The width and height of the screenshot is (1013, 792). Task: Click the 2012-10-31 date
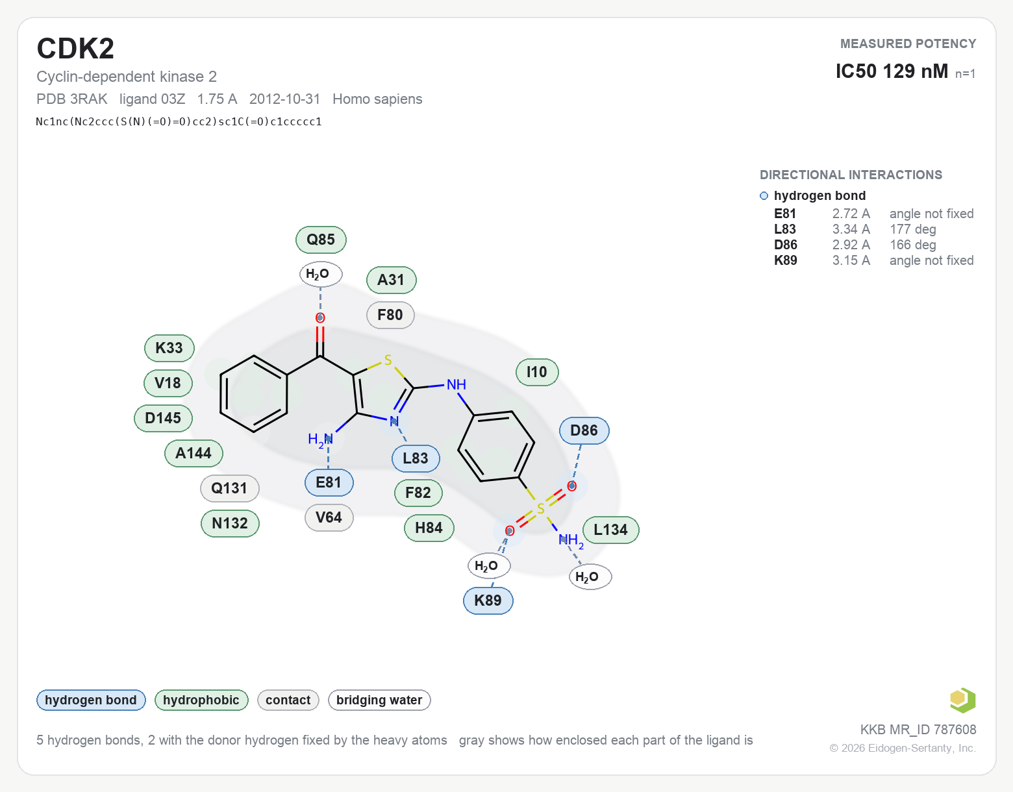[x=285, y=99]
